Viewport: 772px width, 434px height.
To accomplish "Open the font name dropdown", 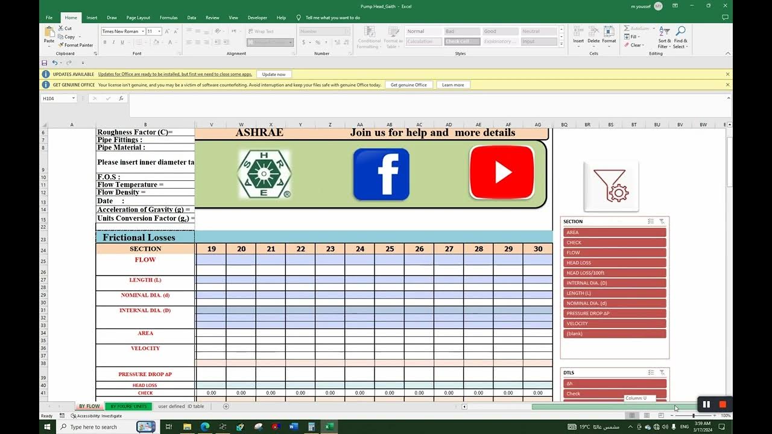I will coord(143,31).
